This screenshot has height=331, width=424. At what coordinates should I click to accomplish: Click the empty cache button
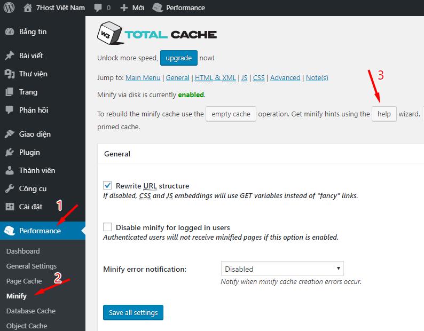pyautogui.click(x=231, y=114)
